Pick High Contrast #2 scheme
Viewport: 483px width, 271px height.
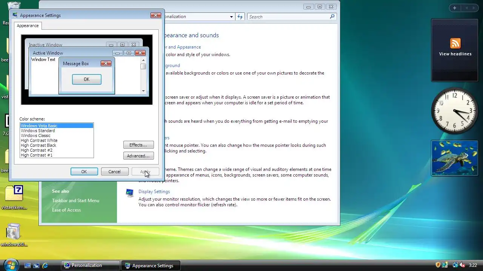tap(57, 150)
